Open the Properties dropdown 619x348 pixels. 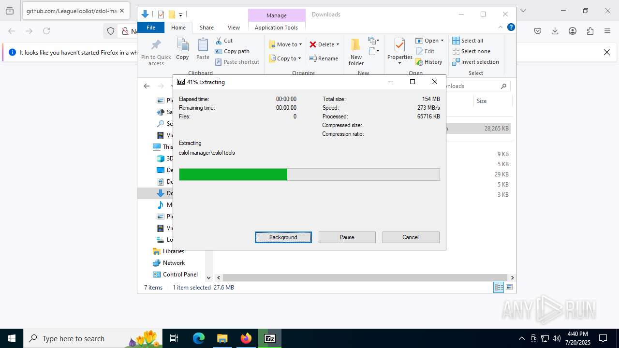(x=399, y=63)
